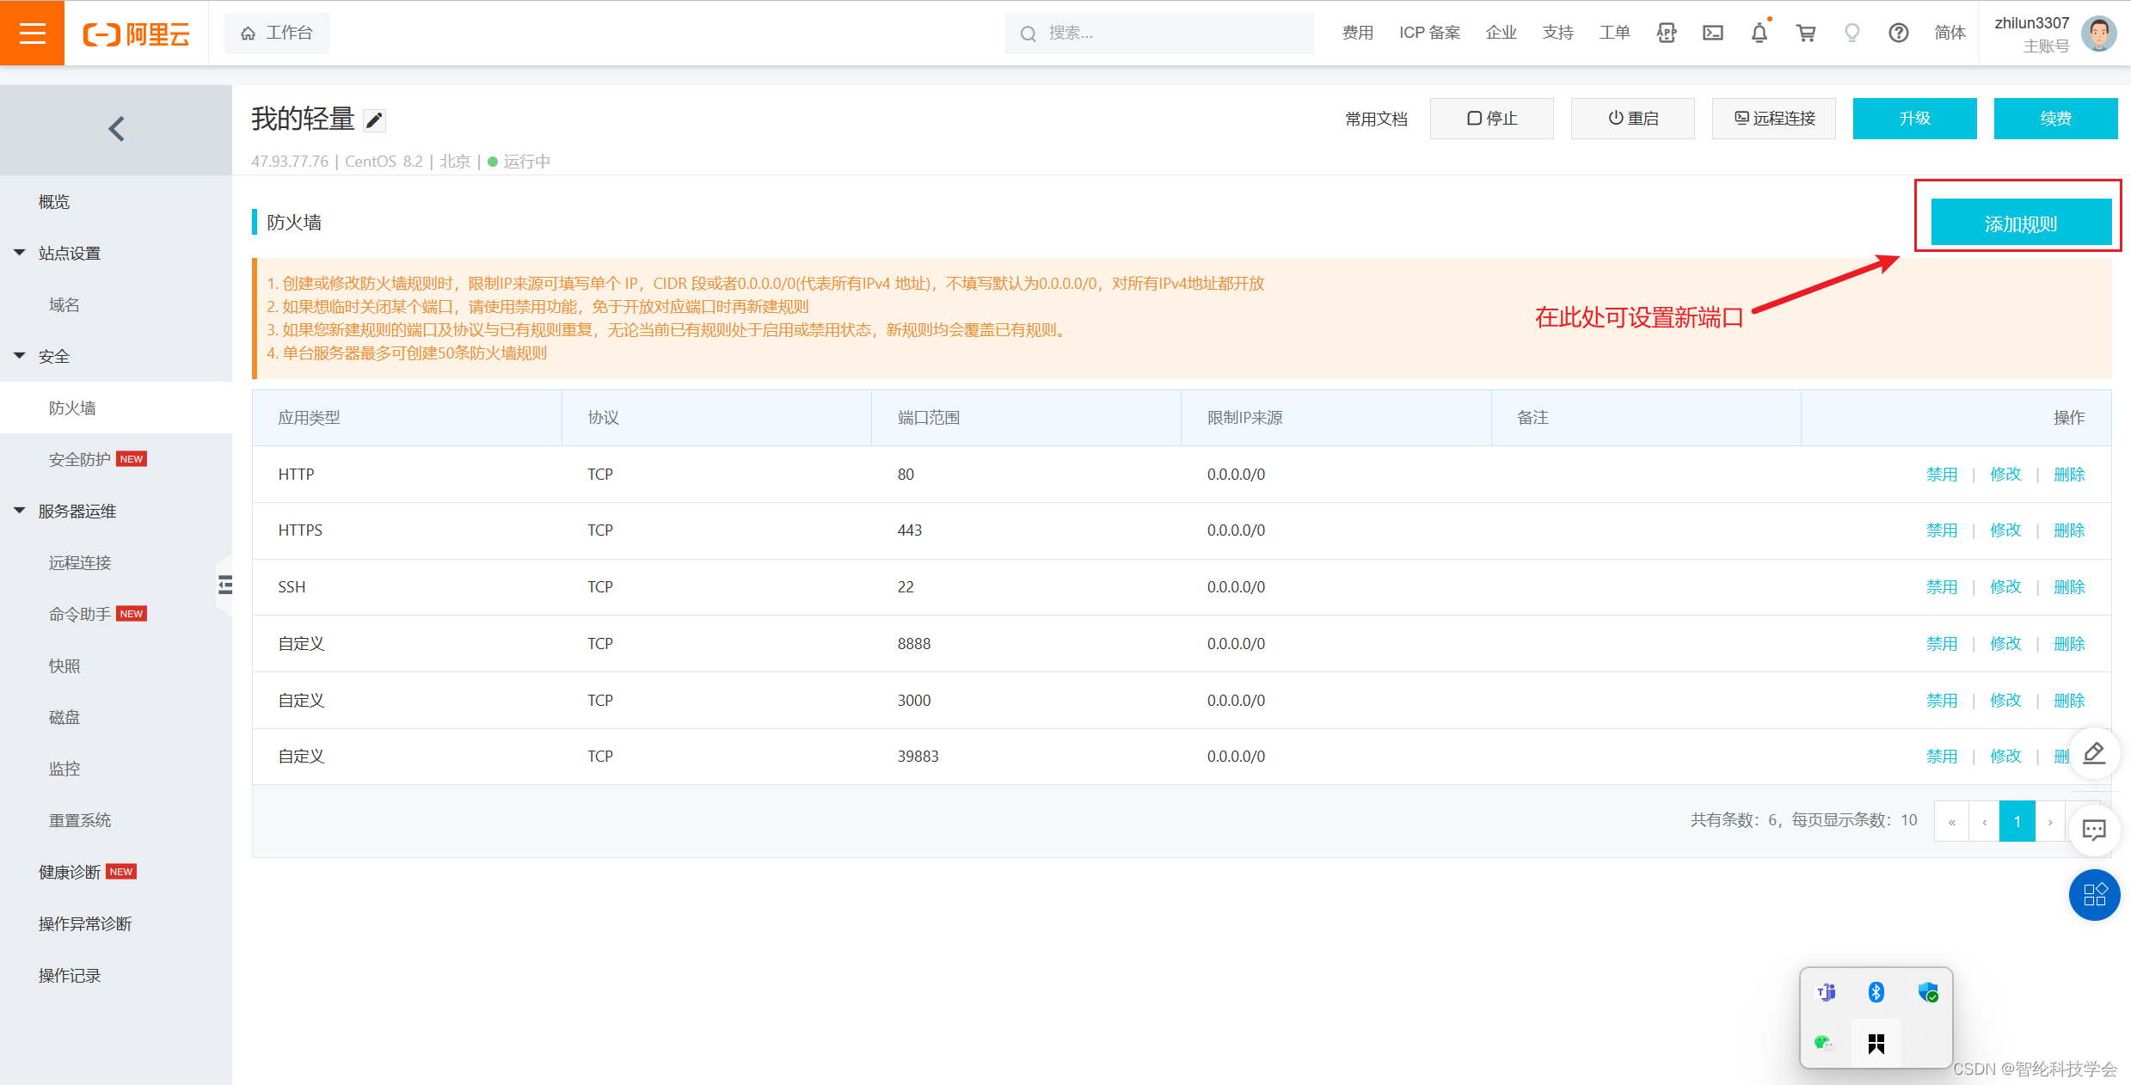Edit instance name with pencil icon
2131x1085 pixels.
(374, 120)
